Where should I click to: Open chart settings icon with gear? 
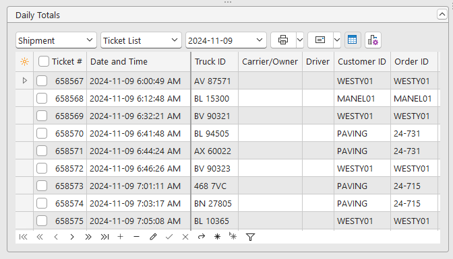tap(373, 40)
